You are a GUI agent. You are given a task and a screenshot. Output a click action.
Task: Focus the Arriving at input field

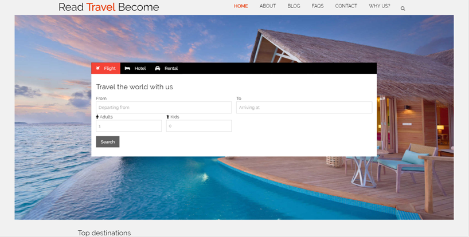pos(304,108)
